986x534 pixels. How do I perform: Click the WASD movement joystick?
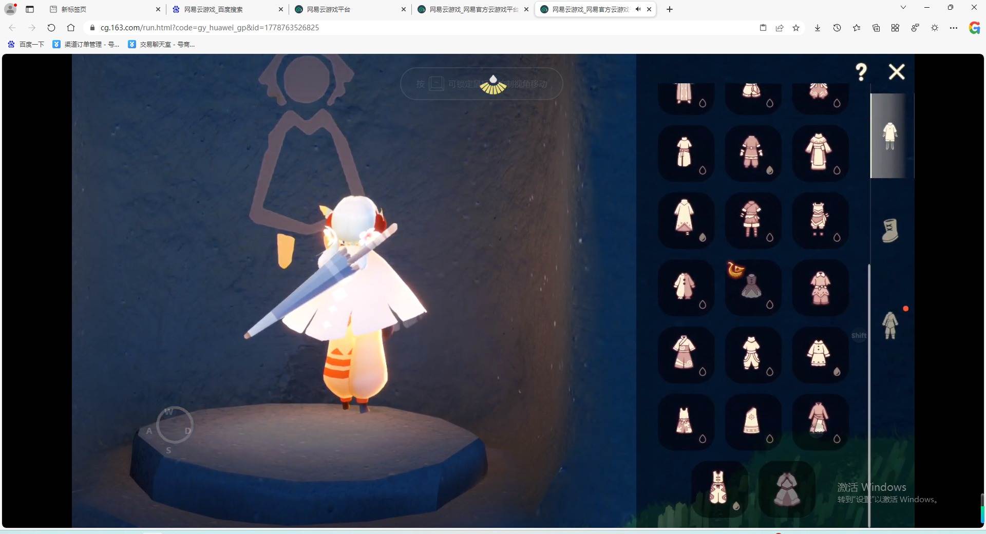174,425
